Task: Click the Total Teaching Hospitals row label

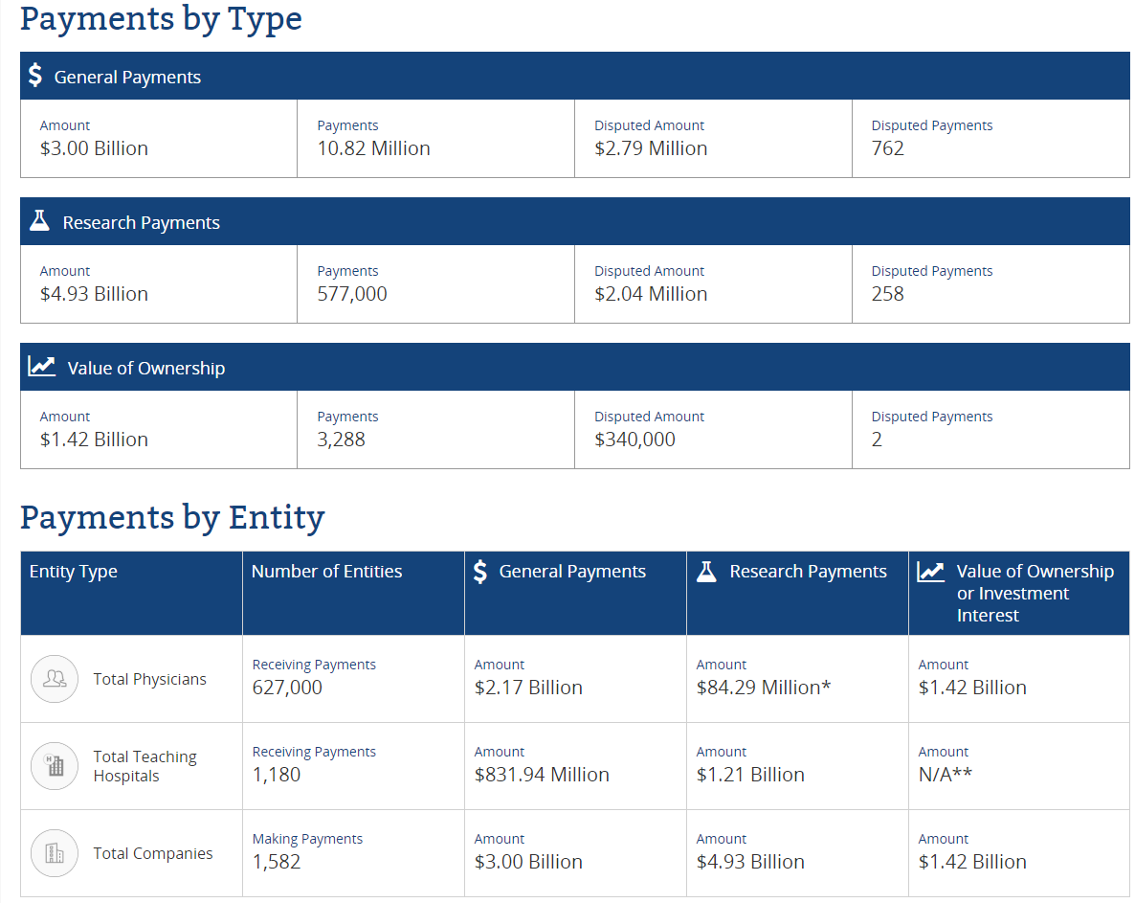Action: [145, 766]
